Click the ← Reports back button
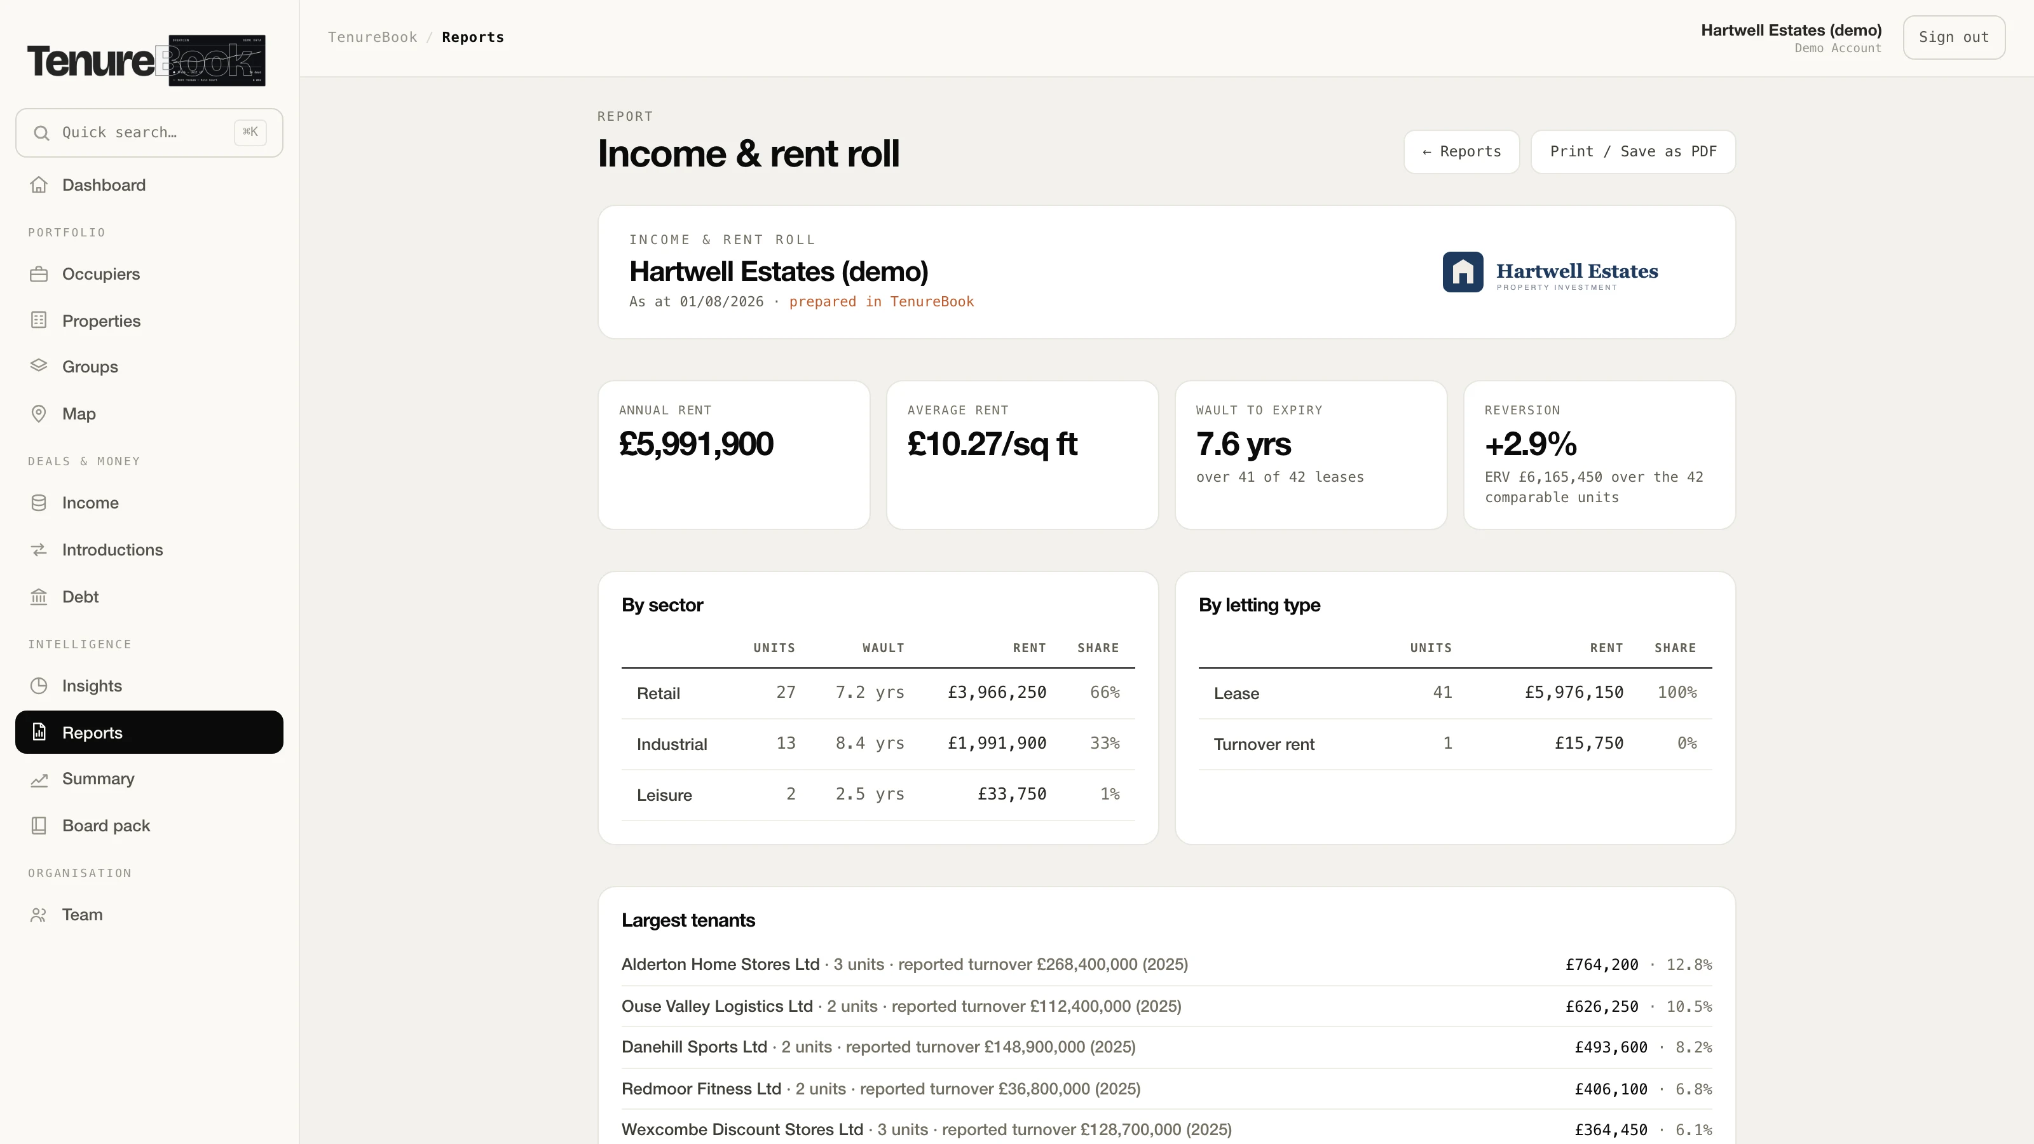Viewport: 2034px width, 1144px height. pos(1461,152)
